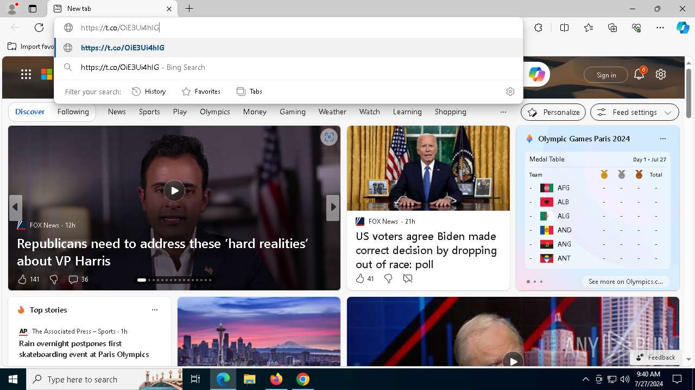Open Windows Start menu

[13, 379]
